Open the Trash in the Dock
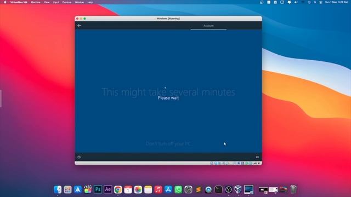Viewport: 351px width, 197px height. 293,189
